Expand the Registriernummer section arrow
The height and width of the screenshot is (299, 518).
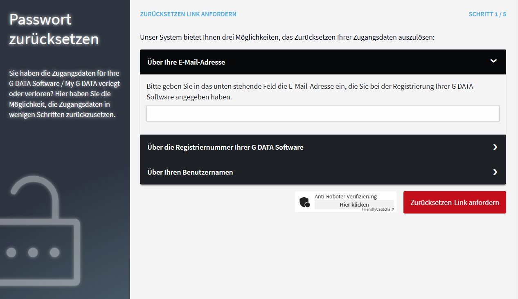(x=495, y=147)
